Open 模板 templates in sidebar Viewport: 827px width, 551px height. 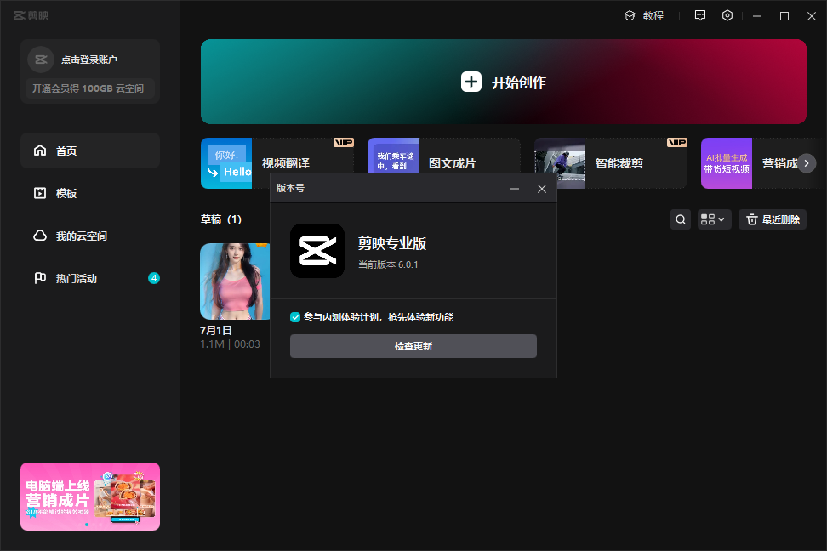click(x=90, y=194)
